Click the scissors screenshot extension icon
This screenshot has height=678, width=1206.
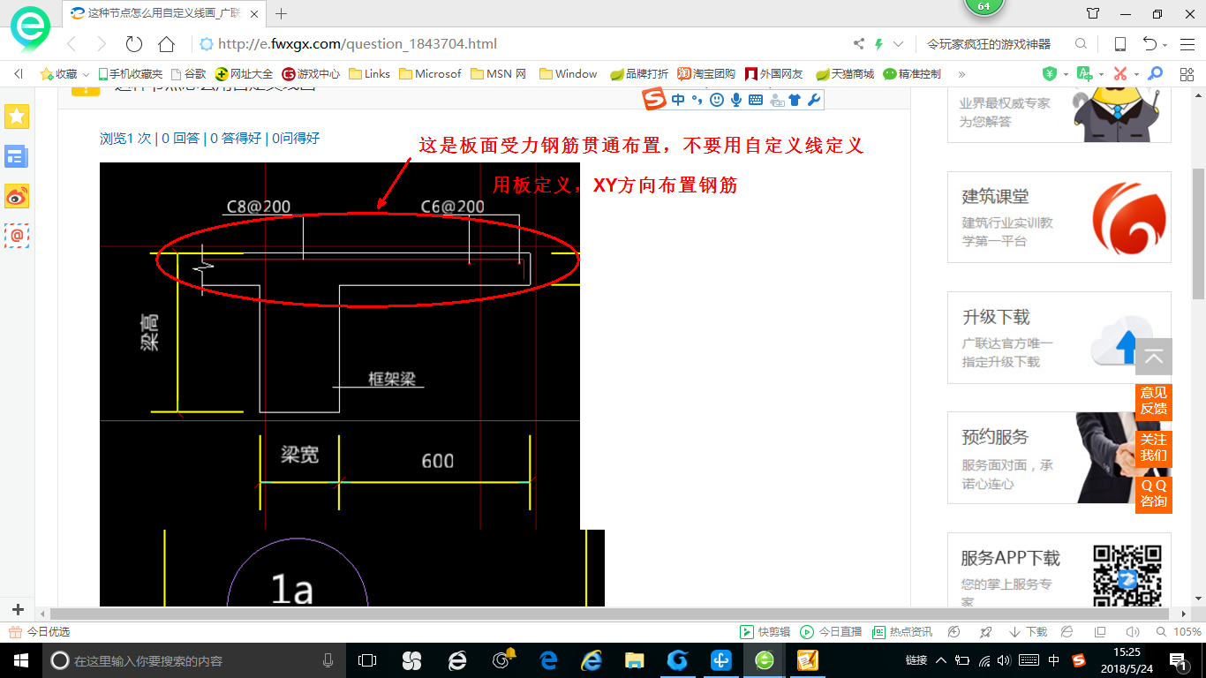click(x=1120, y=74)
